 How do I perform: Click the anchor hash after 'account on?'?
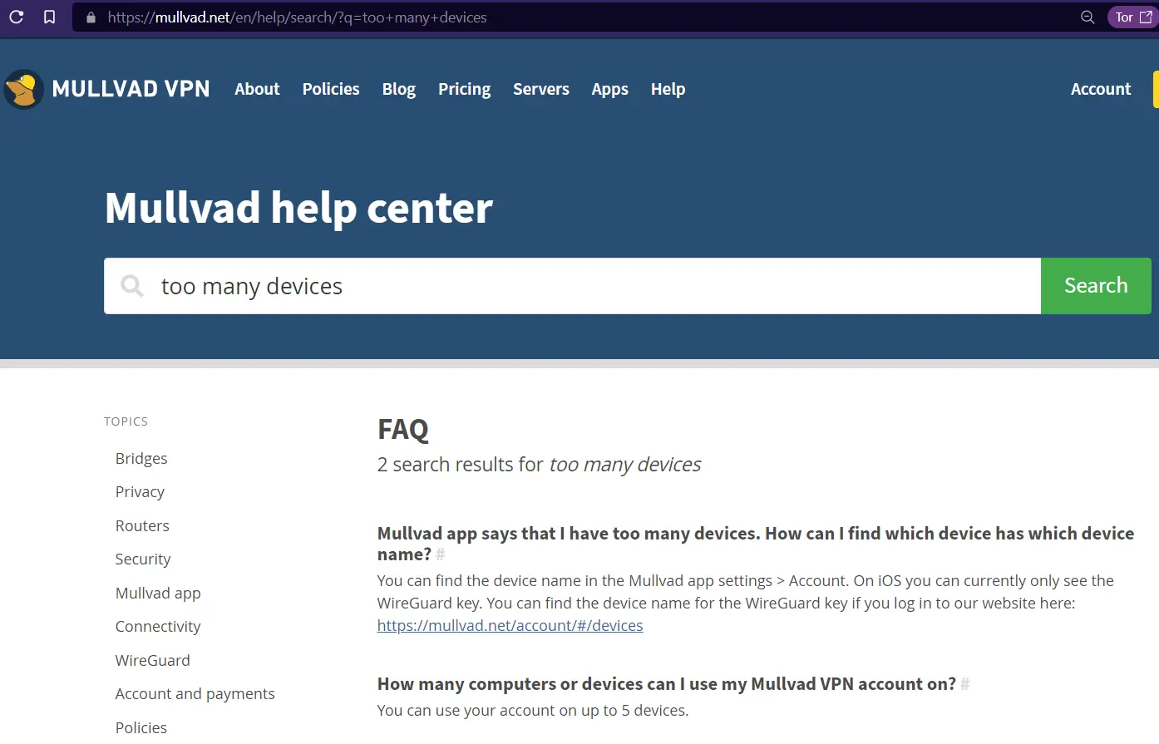(x=965, y=684)
